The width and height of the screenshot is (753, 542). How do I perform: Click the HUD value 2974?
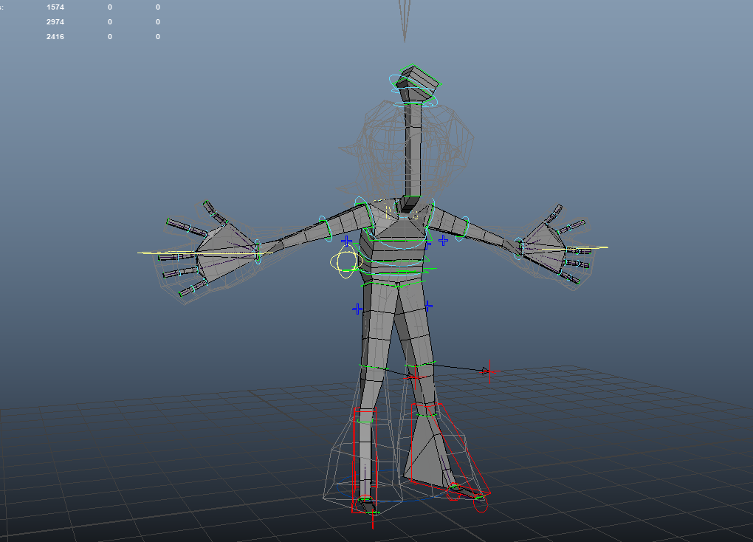55,22
